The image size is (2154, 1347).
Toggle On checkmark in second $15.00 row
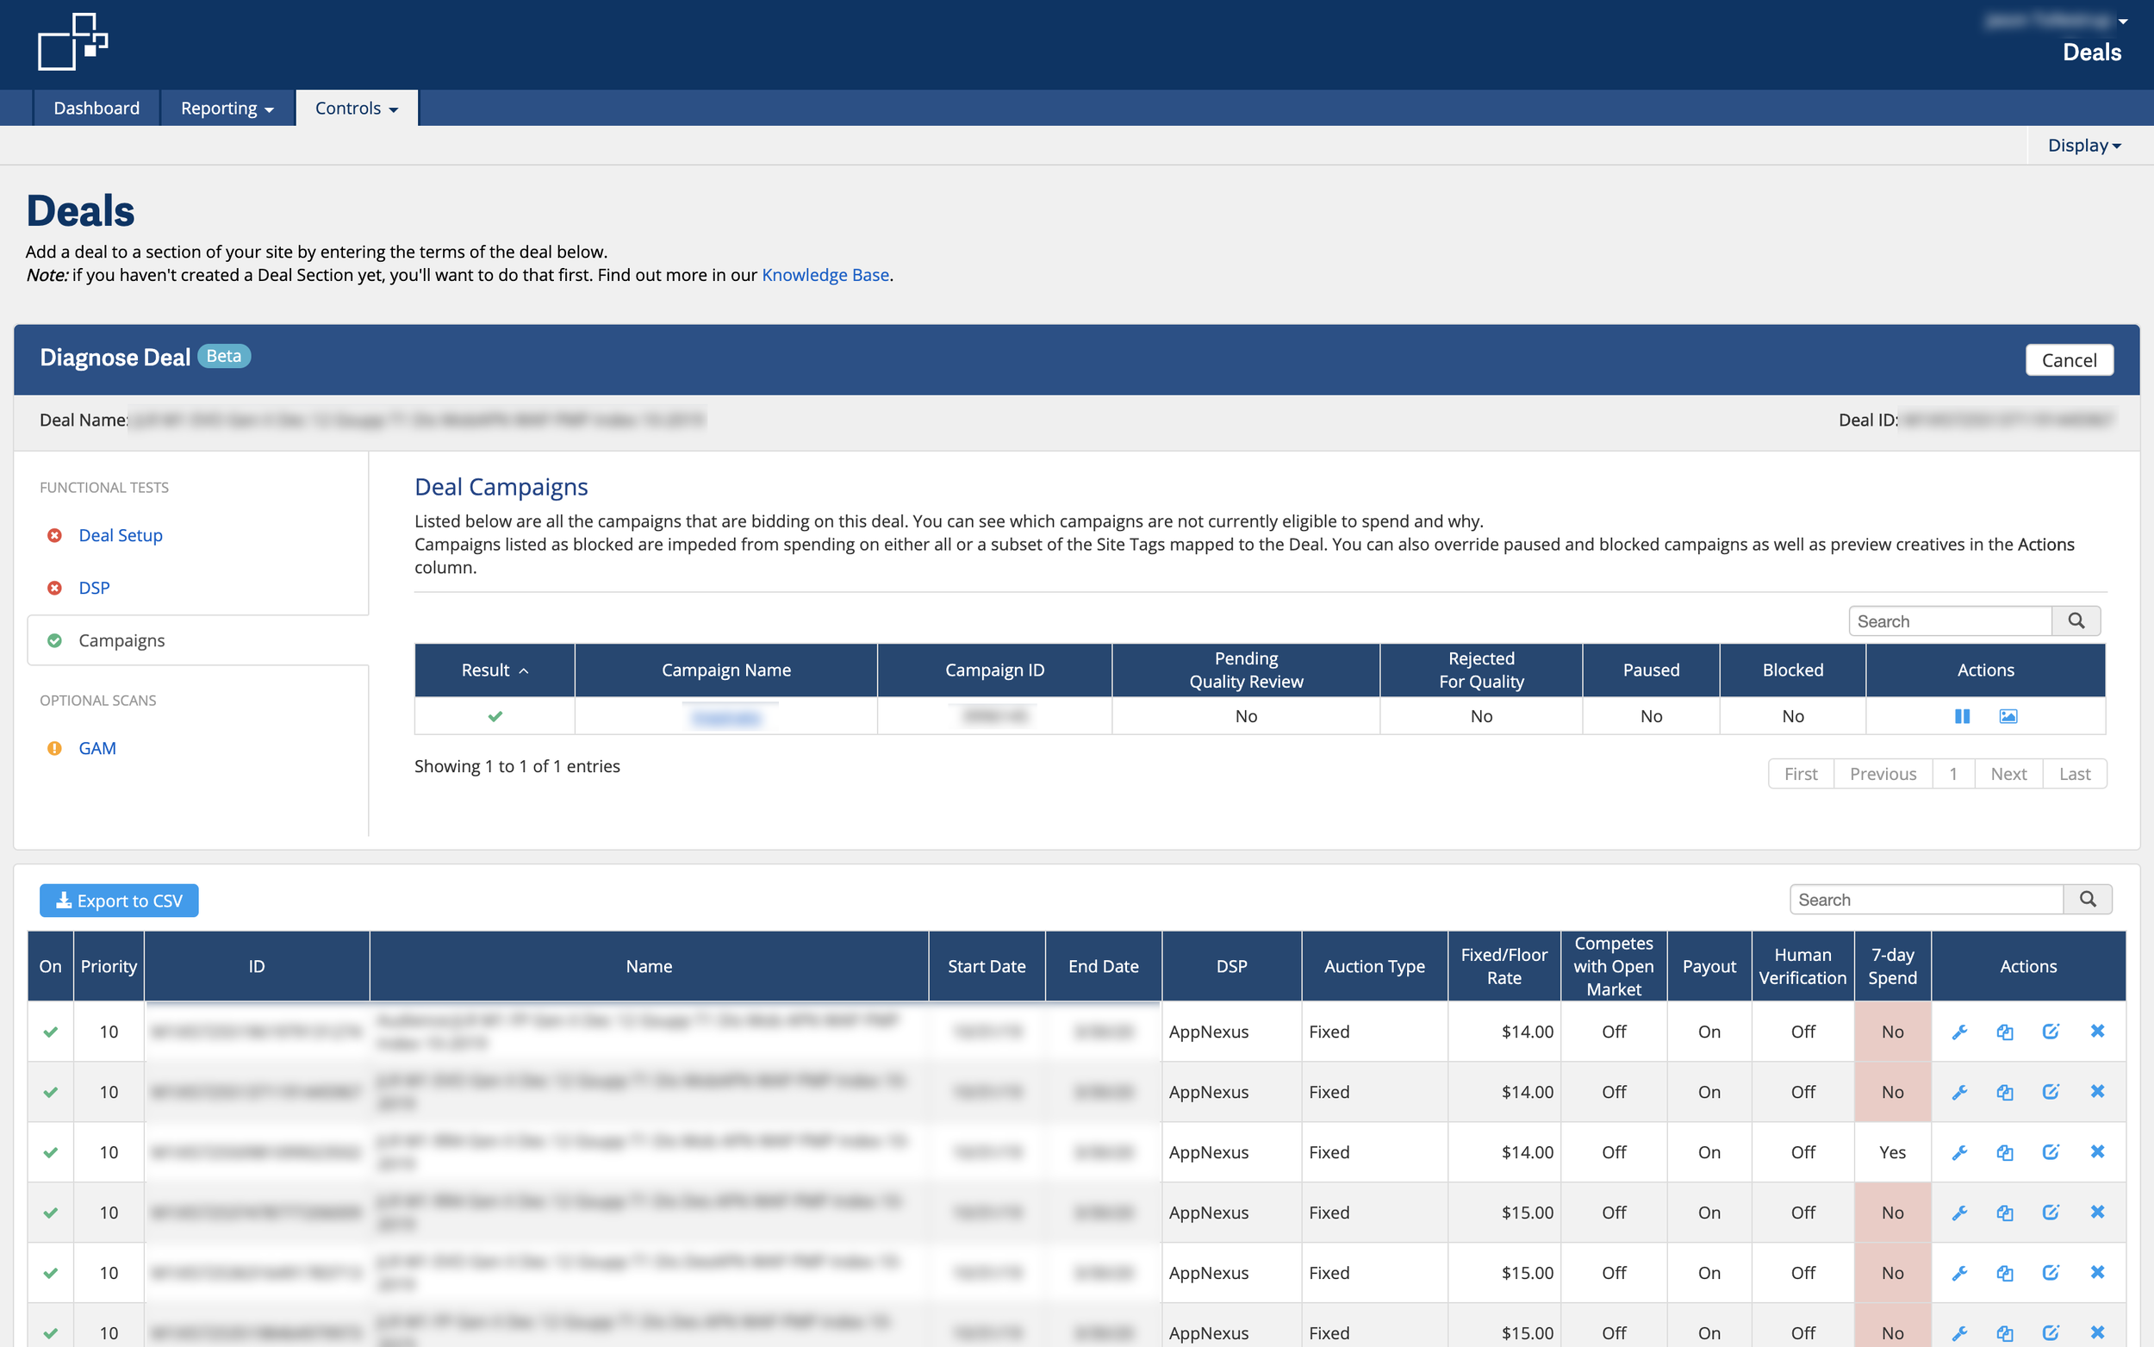(x=51, y=1273)
